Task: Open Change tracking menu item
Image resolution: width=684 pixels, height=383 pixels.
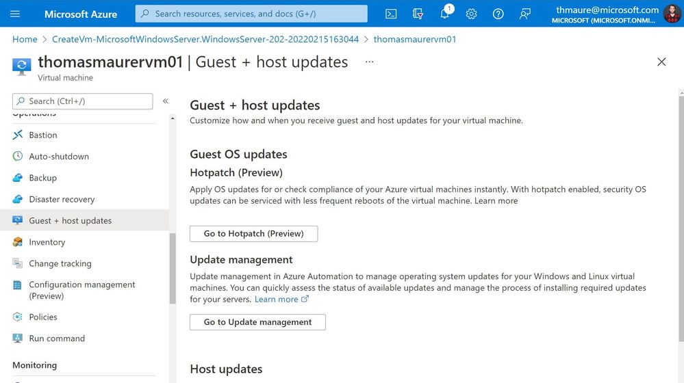Action: click(x=60, y=263)
